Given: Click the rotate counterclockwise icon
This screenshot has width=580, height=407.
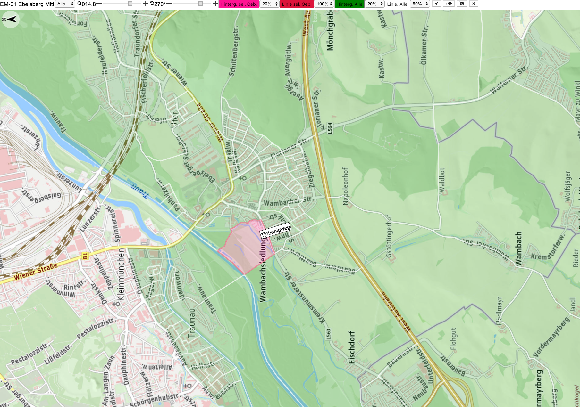Looking at the screenshot, I should pos(152,4).
